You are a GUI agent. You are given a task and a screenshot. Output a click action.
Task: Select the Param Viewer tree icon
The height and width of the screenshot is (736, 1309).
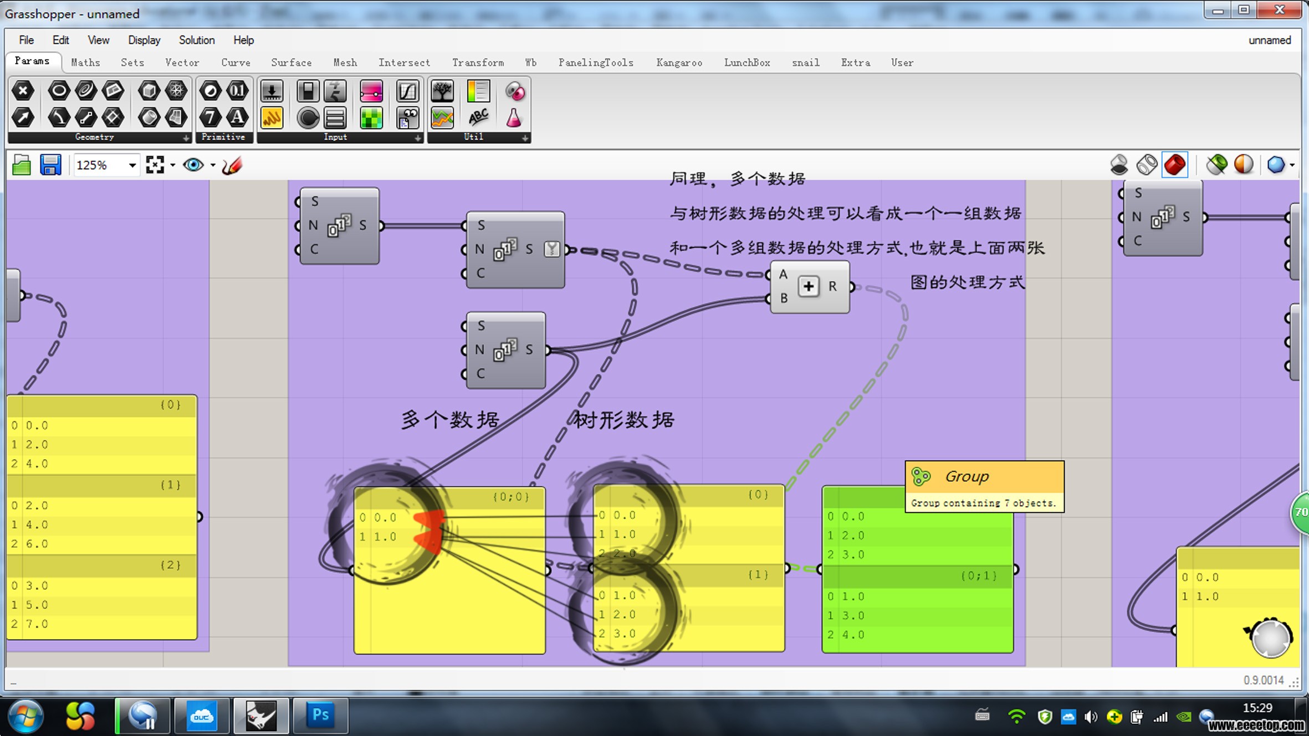(x=442, y=91)
